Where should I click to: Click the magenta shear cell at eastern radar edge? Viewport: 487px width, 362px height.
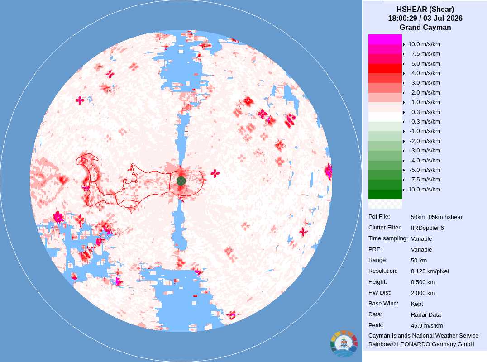click(329, 171)
